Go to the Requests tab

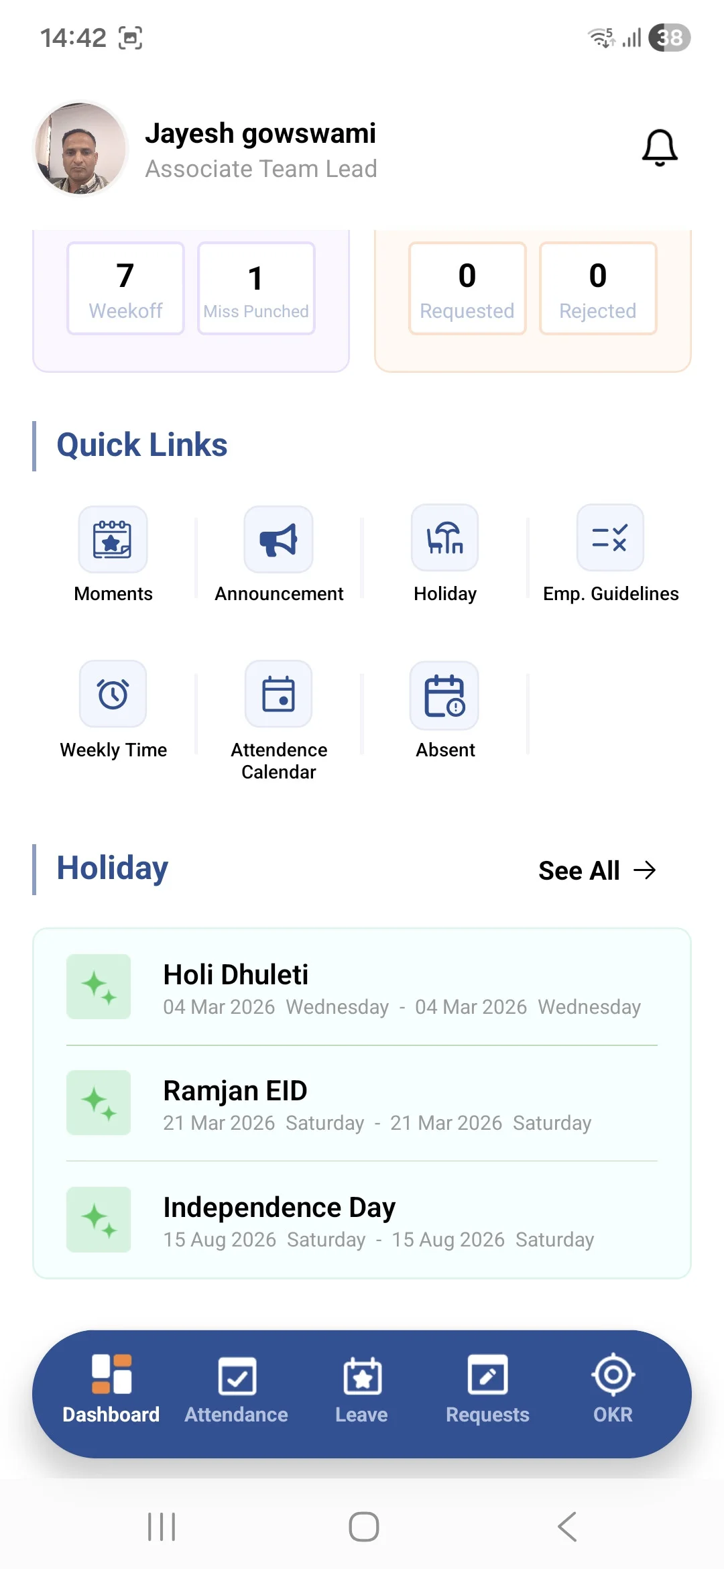[487, 1391]
